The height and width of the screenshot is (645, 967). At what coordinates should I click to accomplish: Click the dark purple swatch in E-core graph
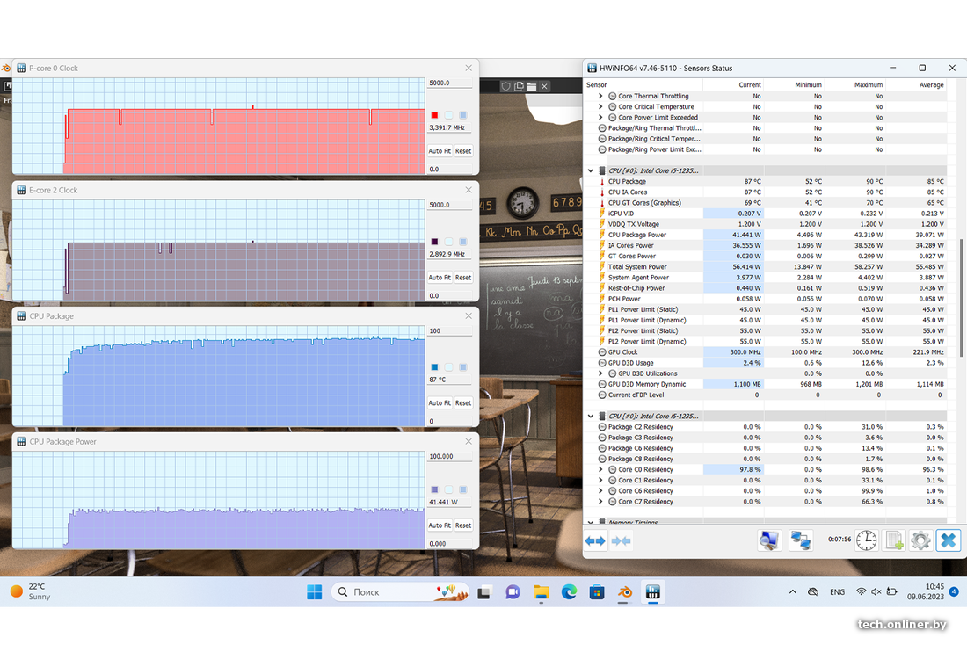click(x=434, y=242)
